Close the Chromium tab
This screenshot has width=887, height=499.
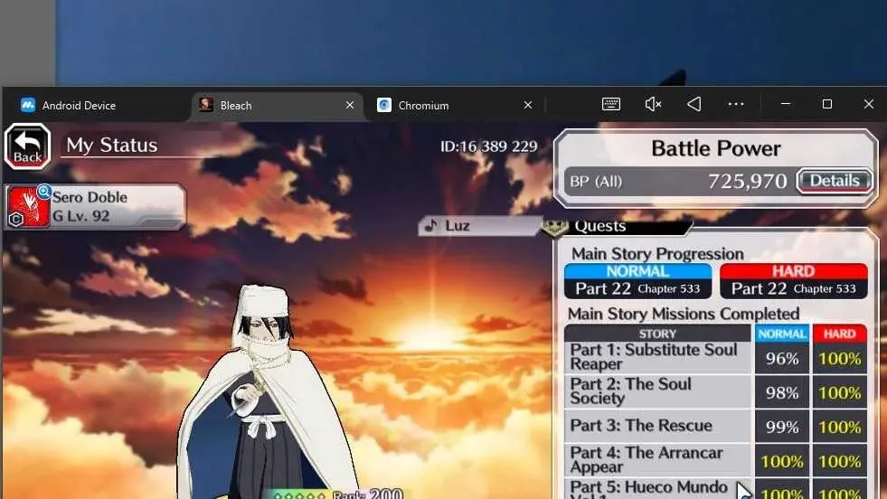click(x=528, y=105)
